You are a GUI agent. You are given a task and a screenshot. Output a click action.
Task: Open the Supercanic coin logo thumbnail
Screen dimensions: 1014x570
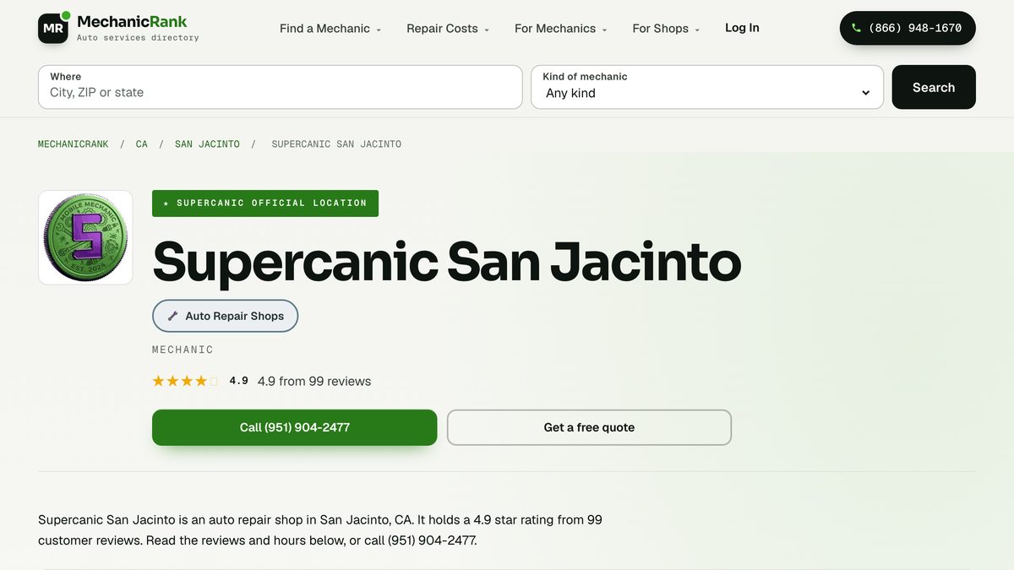[85, 237]
